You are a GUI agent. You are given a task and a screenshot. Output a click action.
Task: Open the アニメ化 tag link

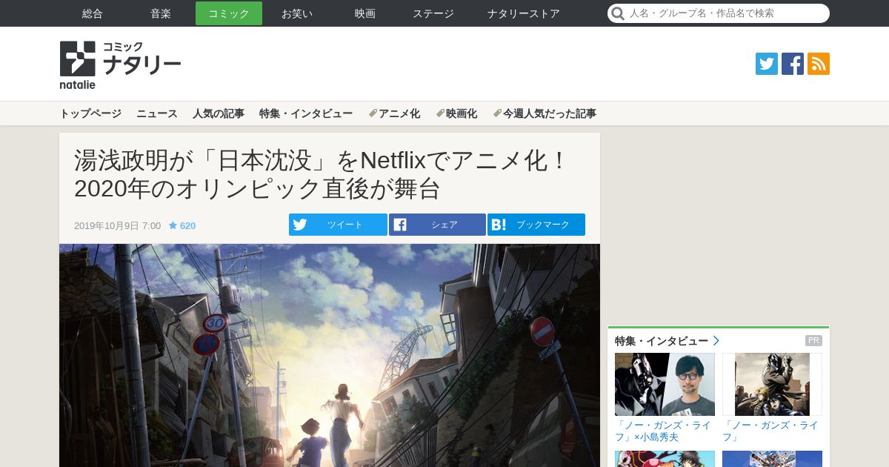point(394,113)
